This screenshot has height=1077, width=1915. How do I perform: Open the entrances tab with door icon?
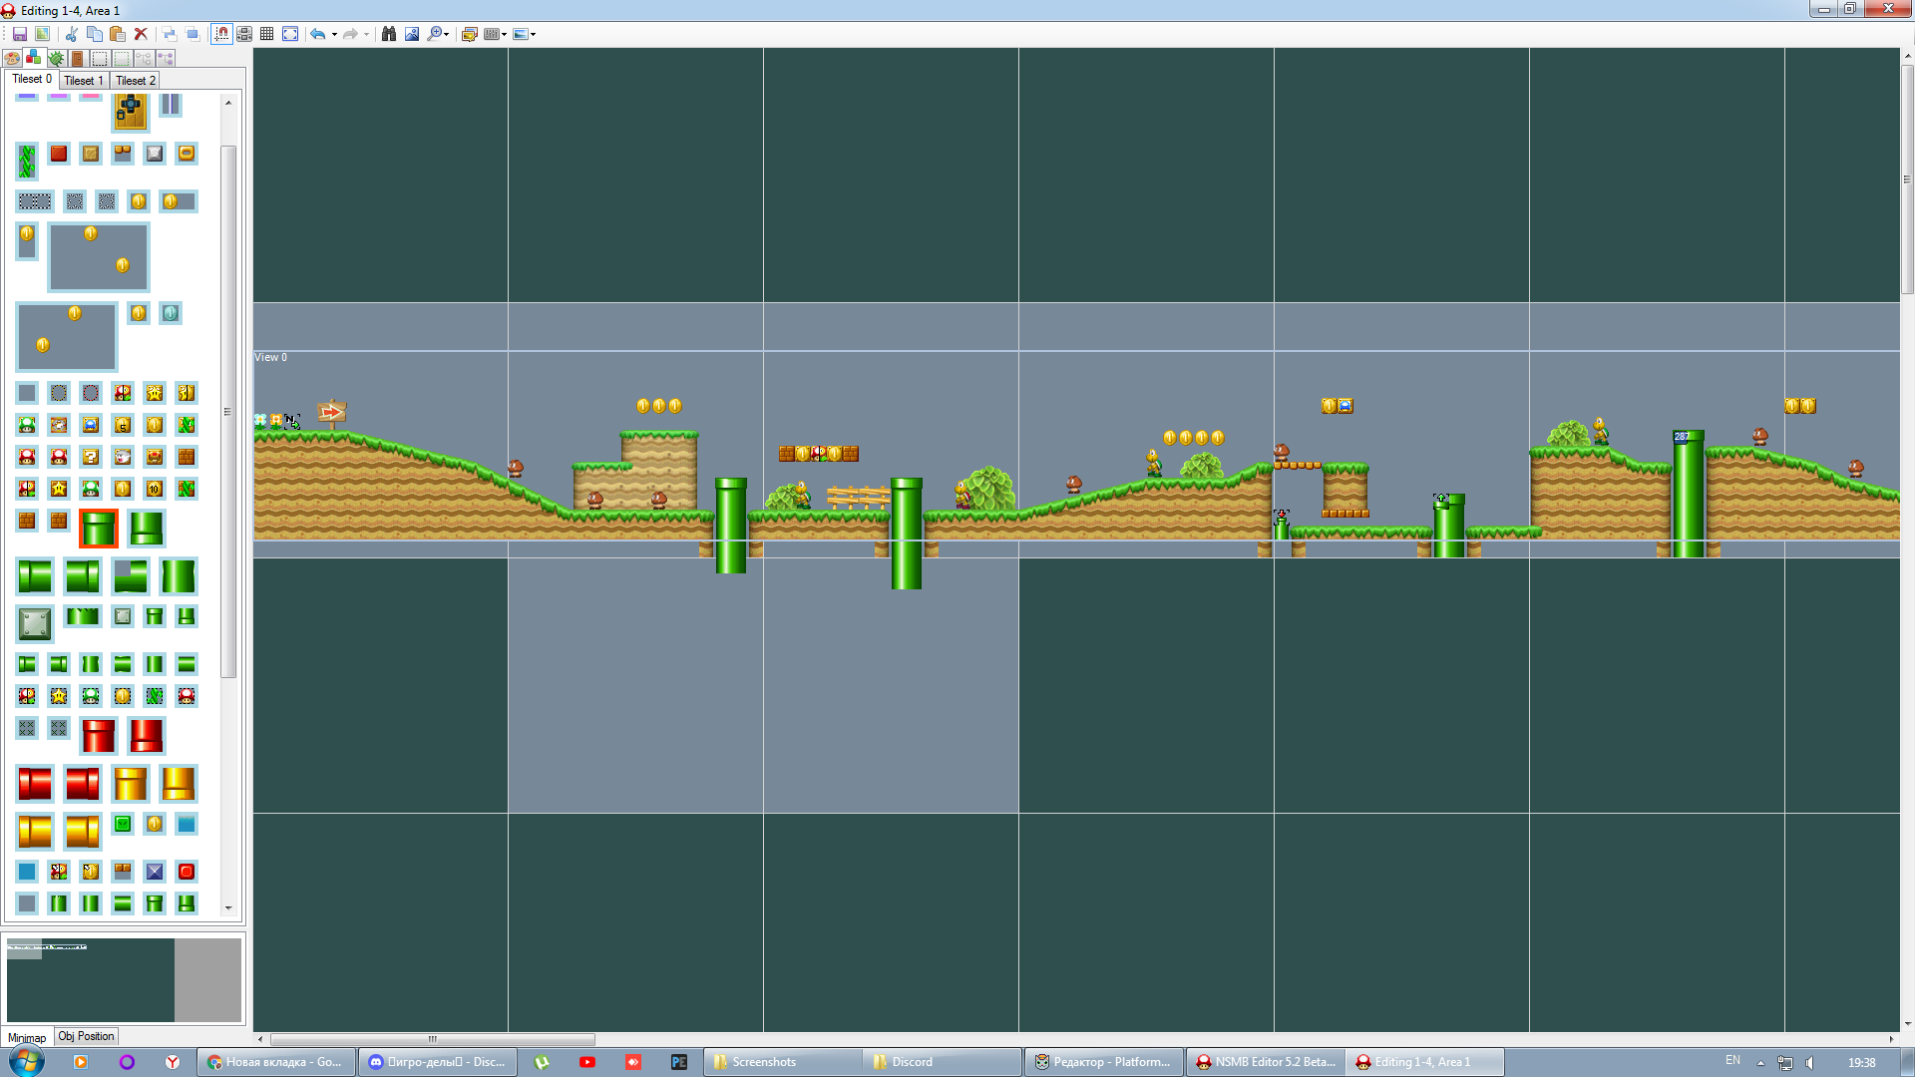(x=78, y=59)
